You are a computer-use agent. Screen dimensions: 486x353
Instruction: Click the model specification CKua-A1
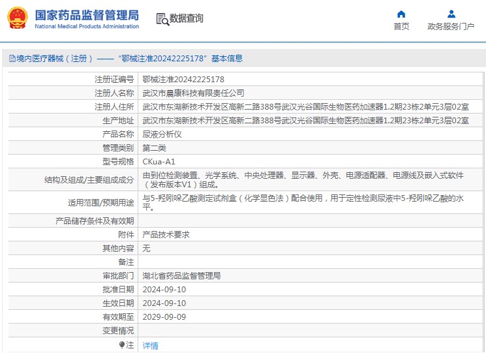(x=159, y=161)
